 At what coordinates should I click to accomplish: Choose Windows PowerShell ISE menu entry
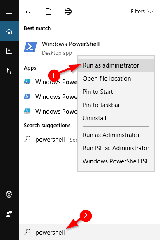(116, 161)
